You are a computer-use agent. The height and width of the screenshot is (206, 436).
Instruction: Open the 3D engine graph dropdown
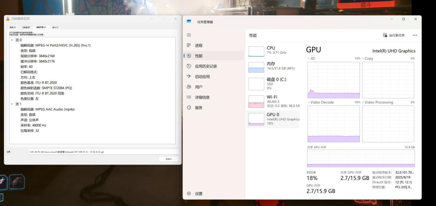click(x=309, y=59)
